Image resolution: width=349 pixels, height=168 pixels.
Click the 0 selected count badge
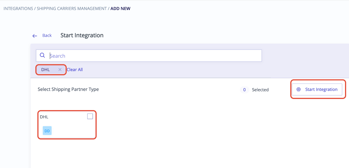click(244, 90)
